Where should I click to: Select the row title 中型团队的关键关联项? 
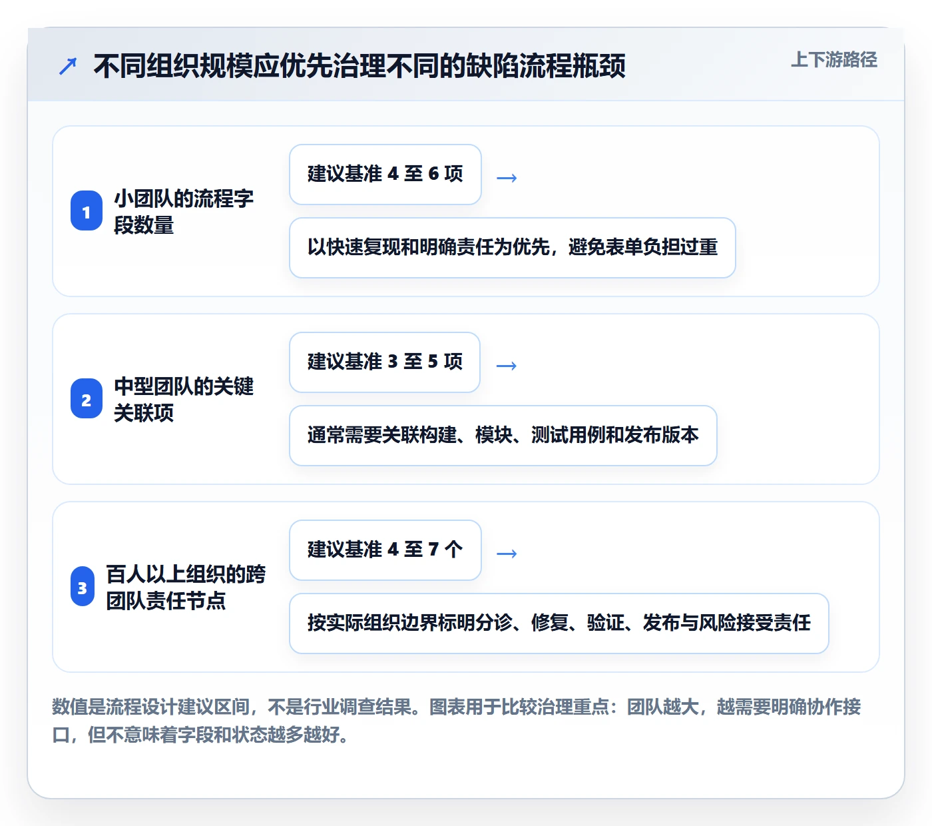tap(184, 399)
